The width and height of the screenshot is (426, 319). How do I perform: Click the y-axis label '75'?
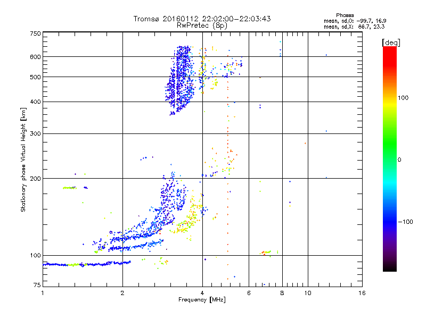37,285
